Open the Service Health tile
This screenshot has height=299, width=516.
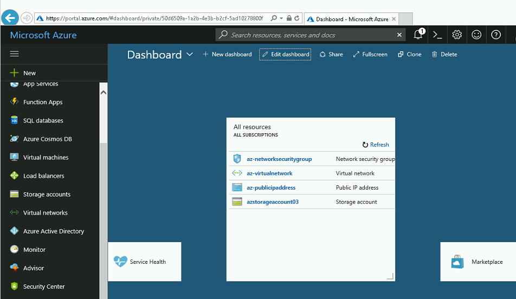click(145, 262)
